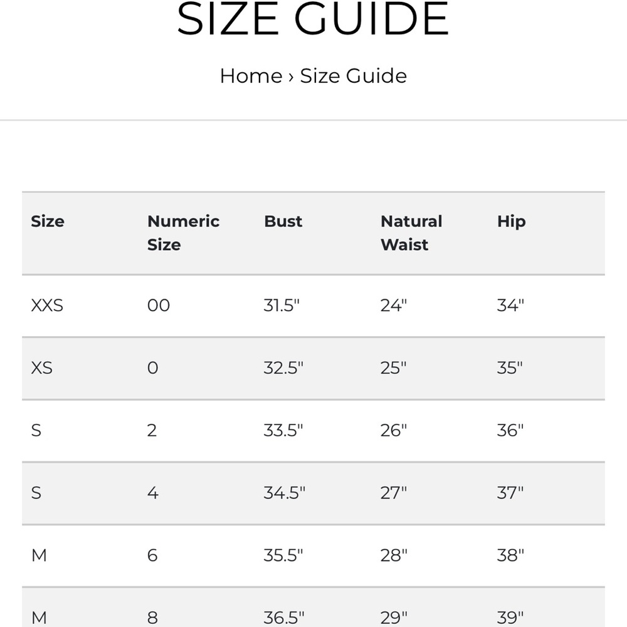The width and height of the screenshot is (627, 627).
Task: Select the XXS size cell
Action: pyautogui.click(x=47, y=305)
